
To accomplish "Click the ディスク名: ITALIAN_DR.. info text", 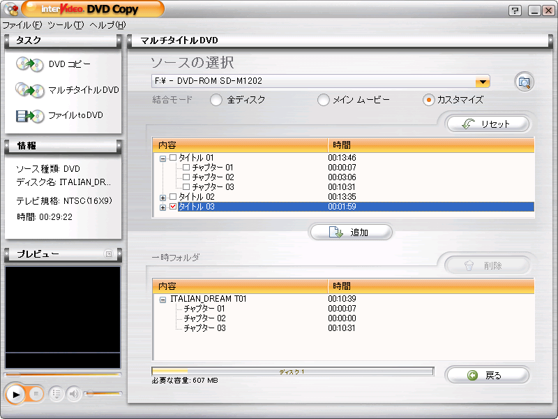I will (x=63, y=182).
